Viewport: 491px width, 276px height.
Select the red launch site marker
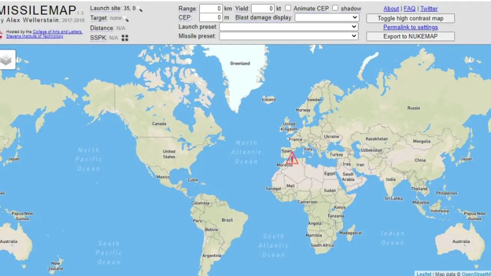click(x=292, y=158)
